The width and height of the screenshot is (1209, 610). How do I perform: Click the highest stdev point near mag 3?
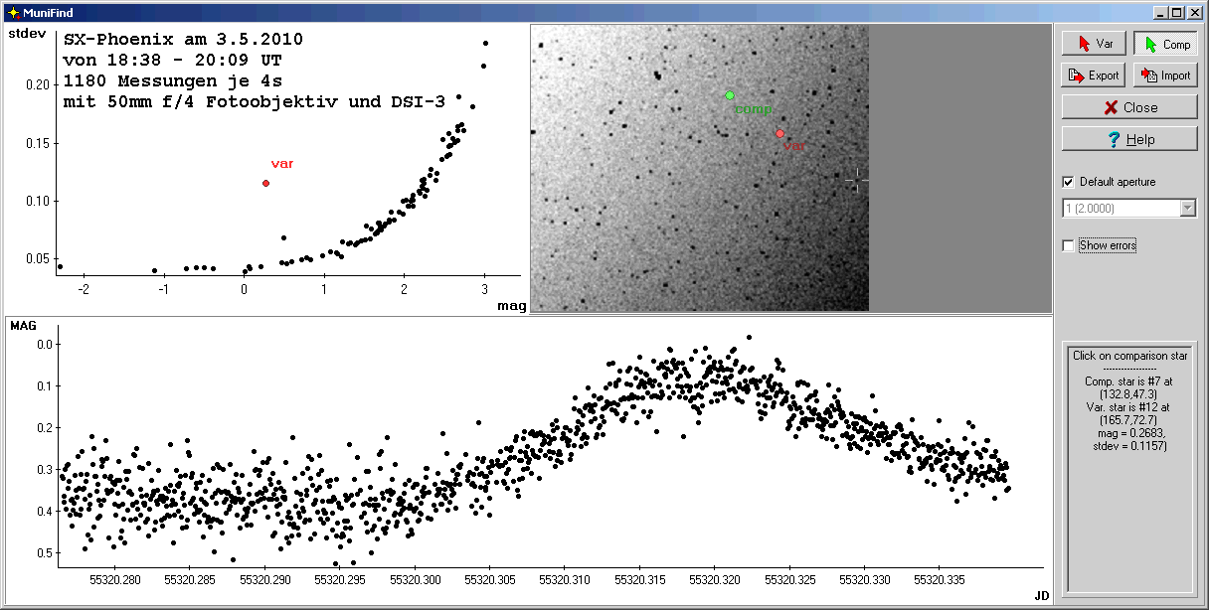[x=485, y=43]
